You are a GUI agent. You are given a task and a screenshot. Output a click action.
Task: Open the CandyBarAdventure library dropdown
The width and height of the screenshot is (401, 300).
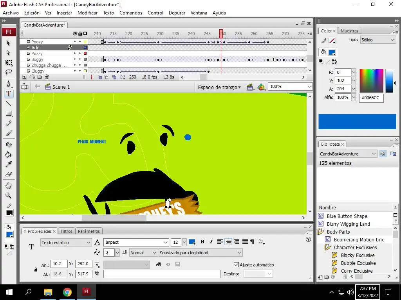348,154
